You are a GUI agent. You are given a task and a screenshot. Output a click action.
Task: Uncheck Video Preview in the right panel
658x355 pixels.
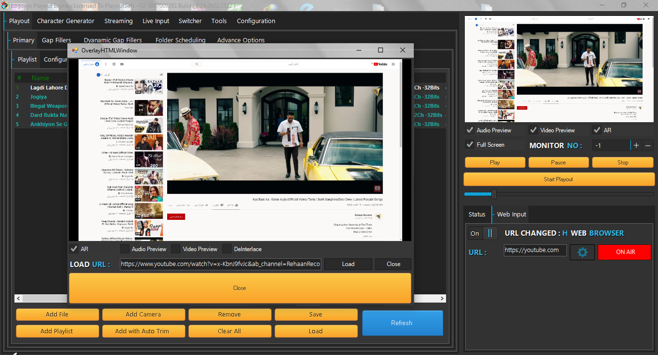point(533,130)
